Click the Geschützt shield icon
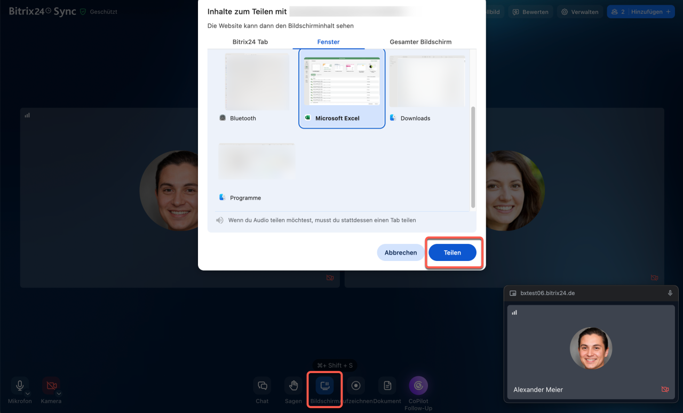 tap(83, 11)
